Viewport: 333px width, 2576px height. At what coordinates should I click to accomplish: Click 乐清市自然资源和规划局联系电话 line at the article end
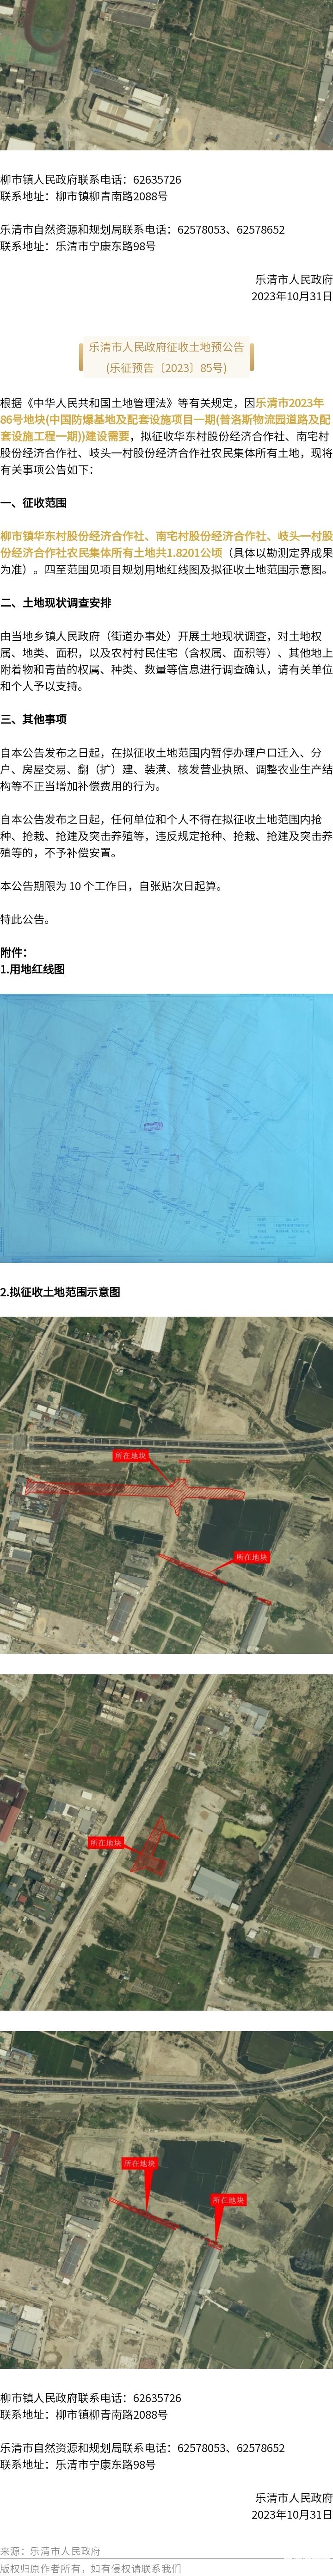pos(143,2448)
